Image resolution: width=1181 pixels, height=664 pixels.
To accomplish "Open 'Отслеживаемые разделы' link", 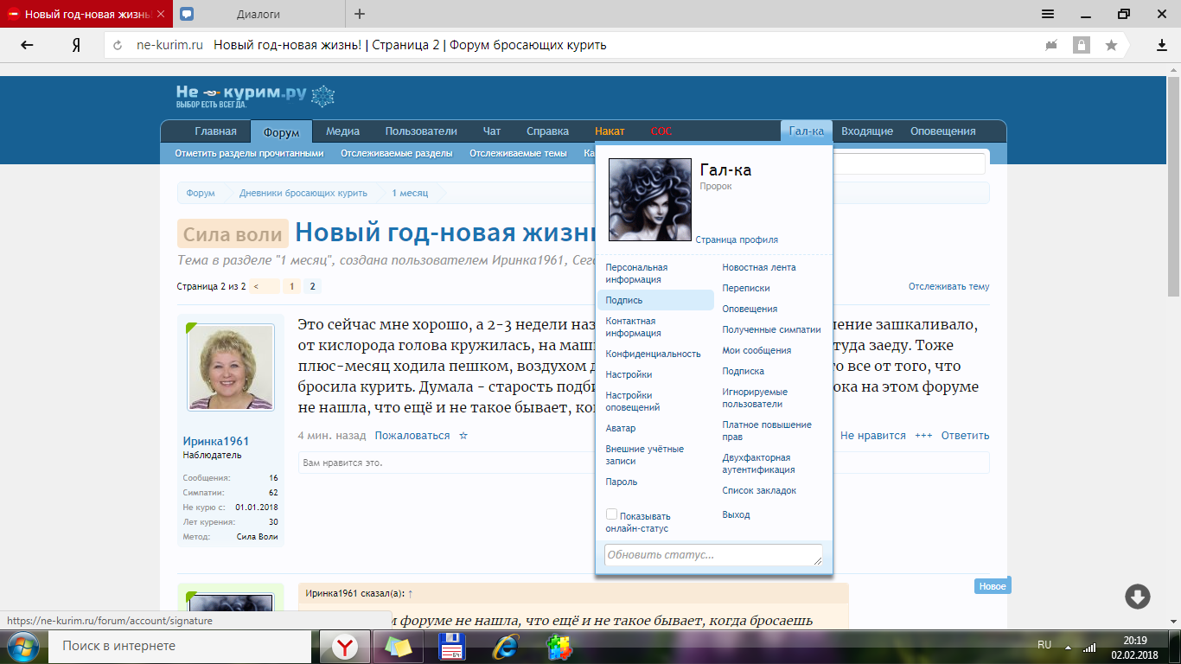I will 396,153.
